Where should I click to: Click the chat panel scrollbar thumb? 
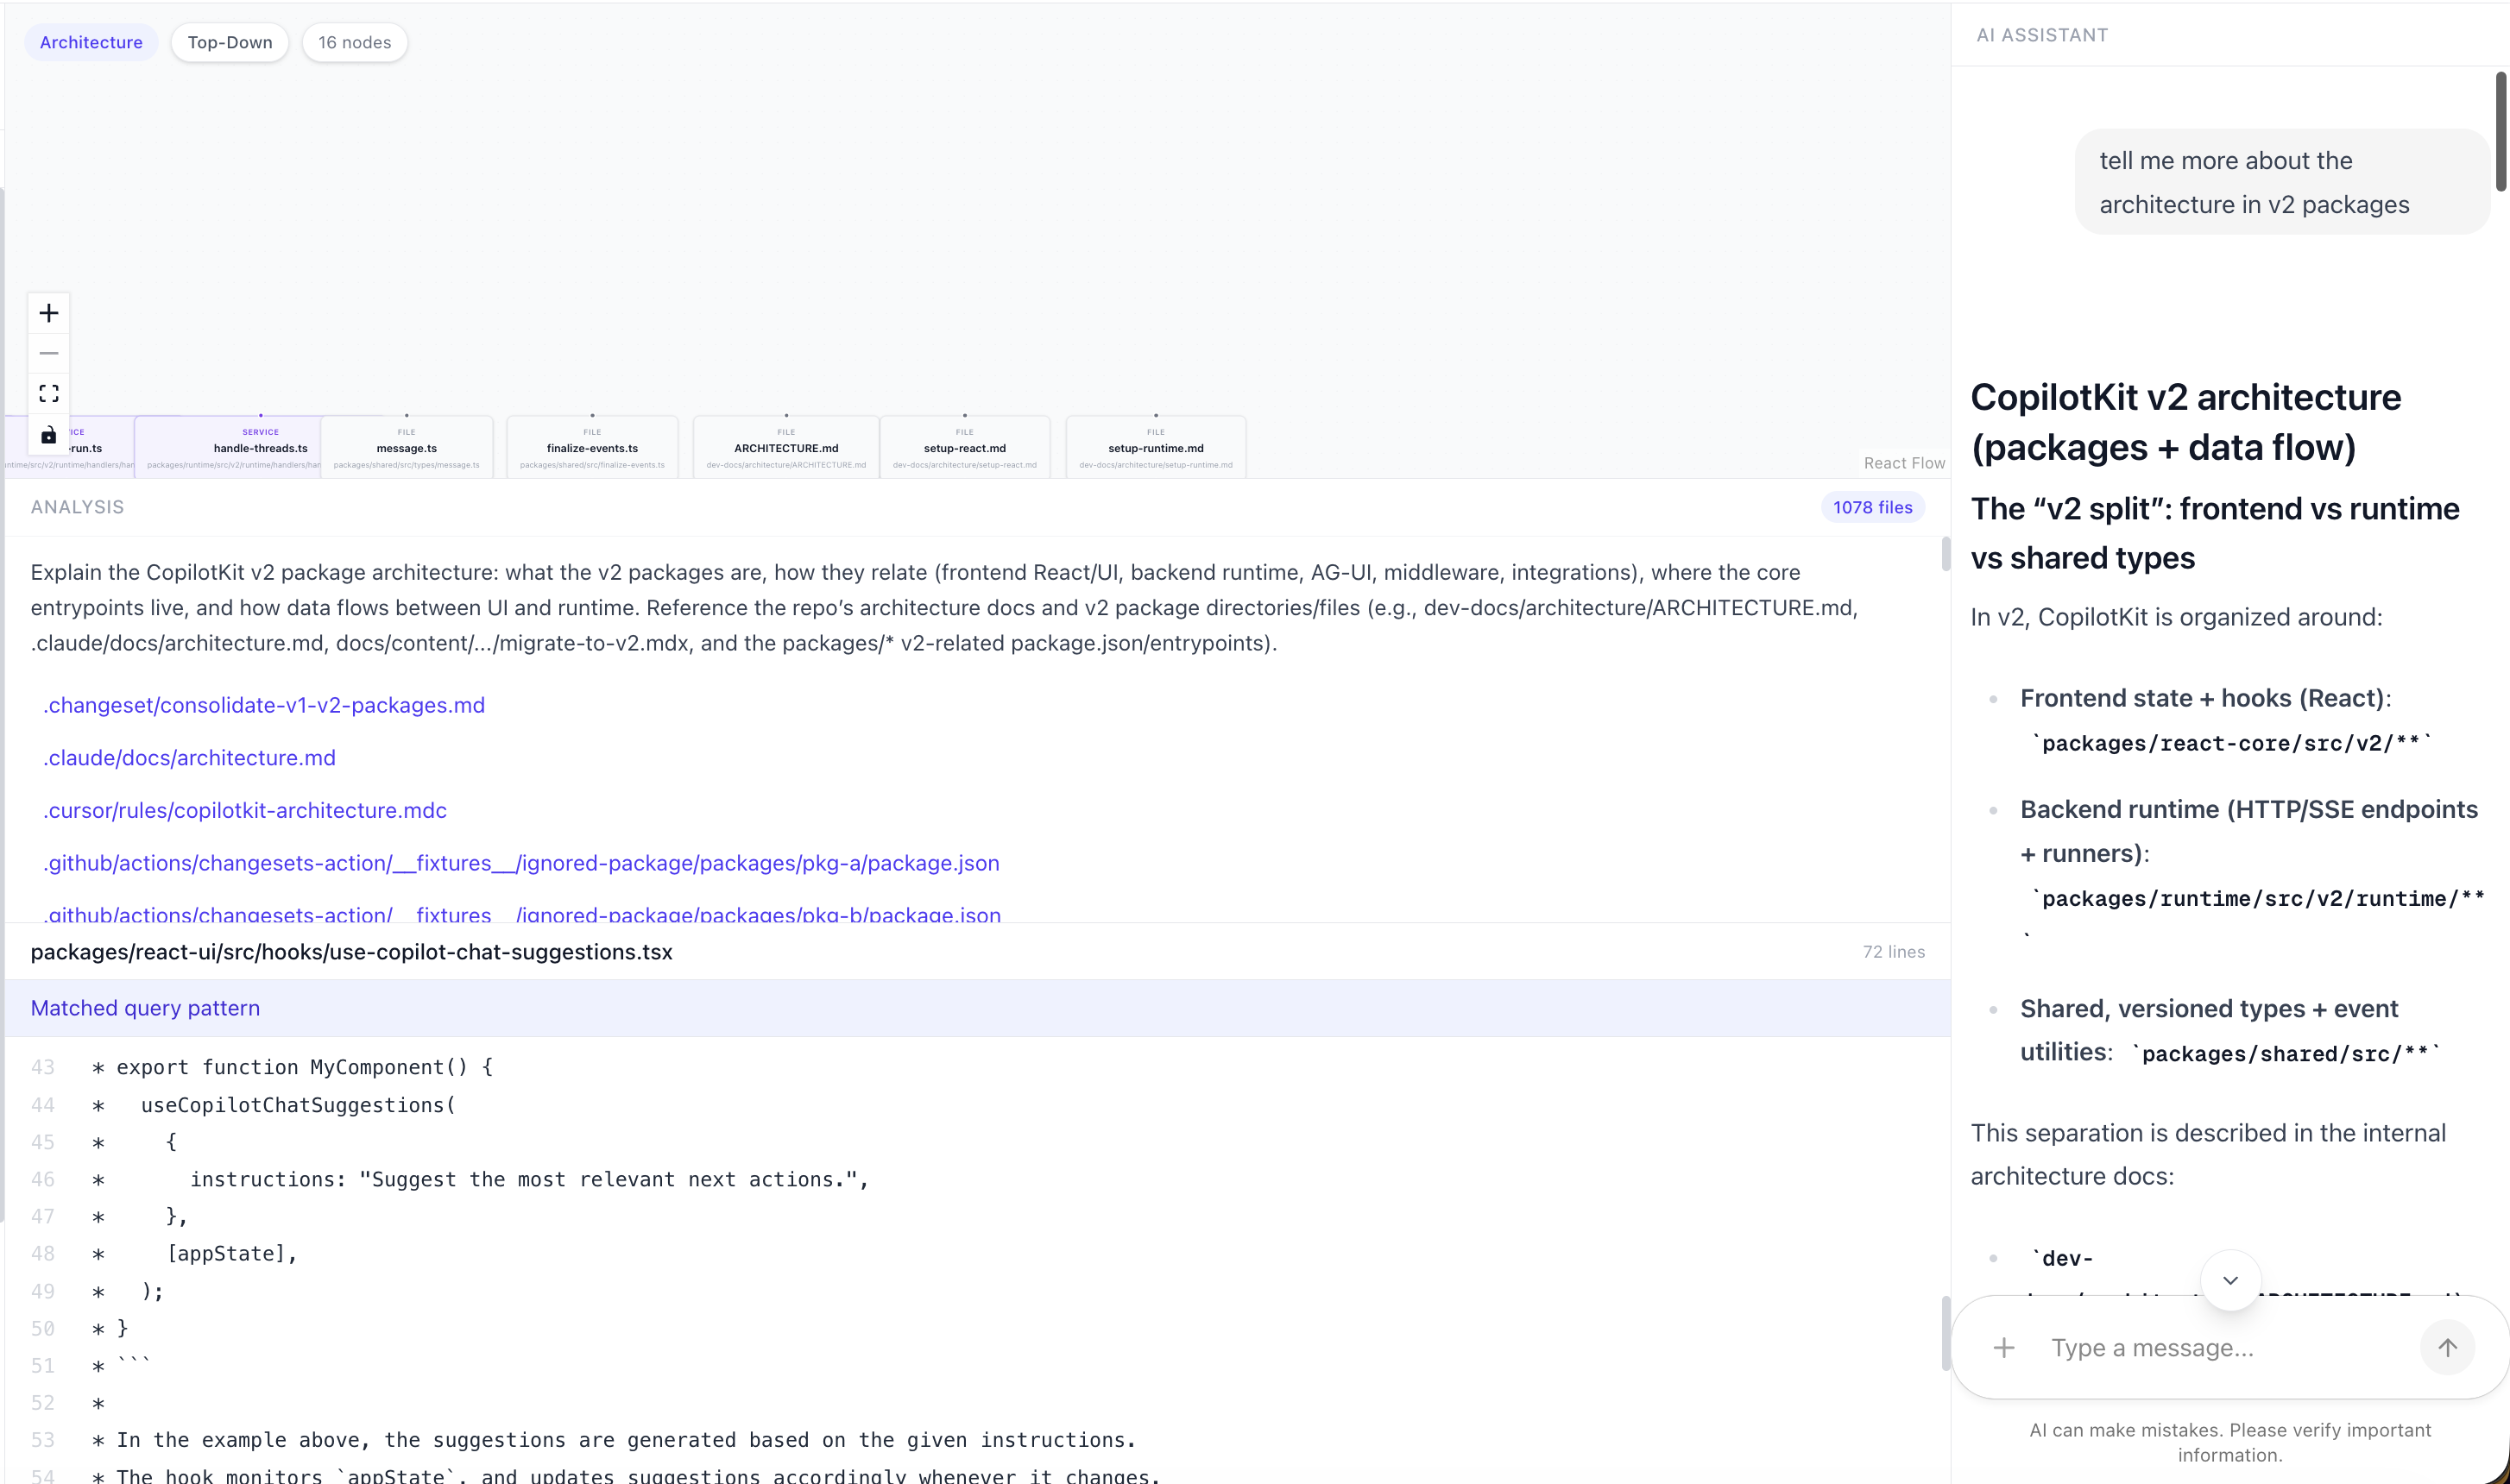(2500, 130)
